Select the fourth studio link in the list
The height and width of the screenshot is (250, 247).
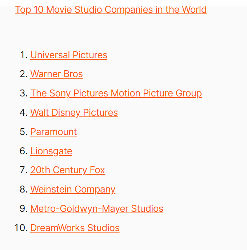click(x=74, y=113)
